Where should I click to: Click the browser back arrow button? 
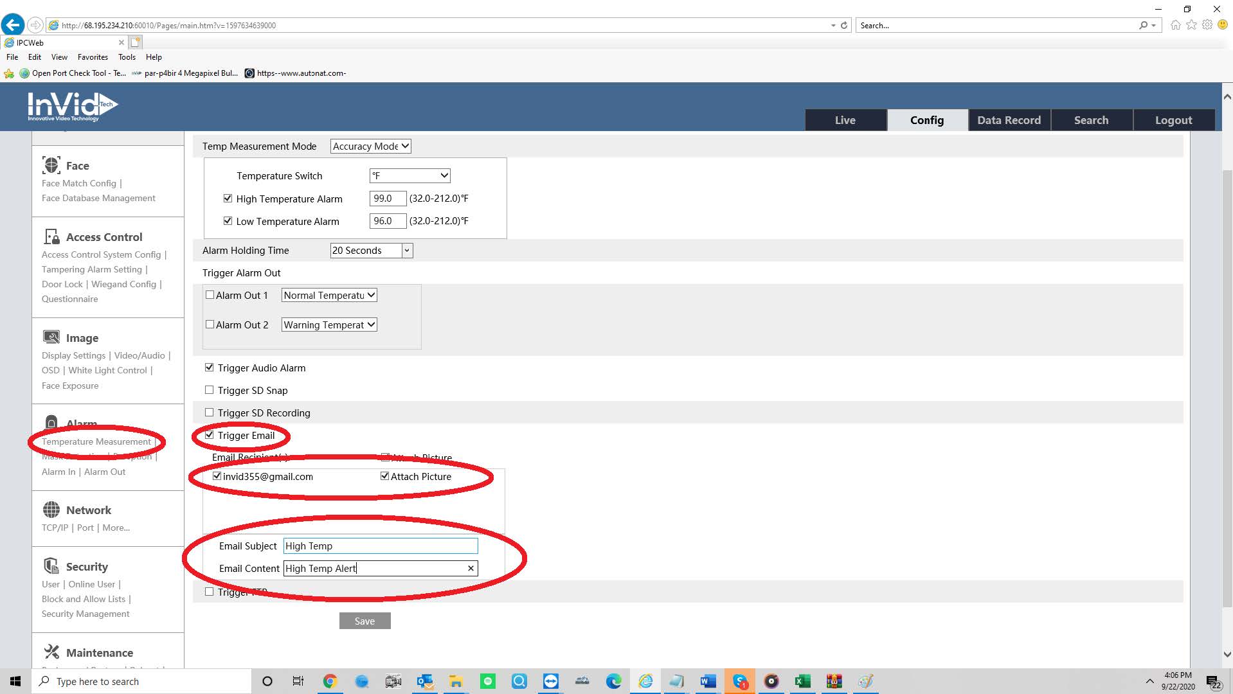(13, 25)
